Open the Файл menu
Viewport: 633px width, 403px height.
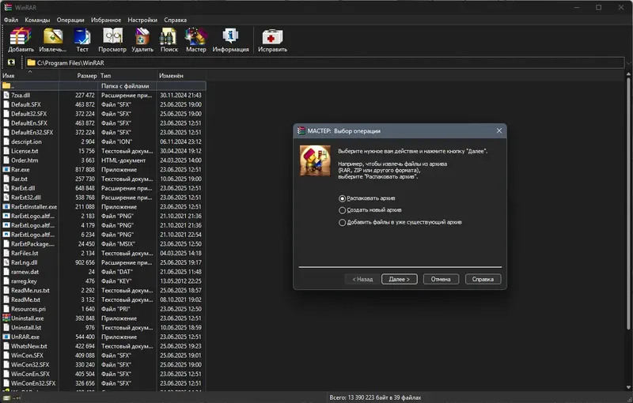tap(11, 20)
